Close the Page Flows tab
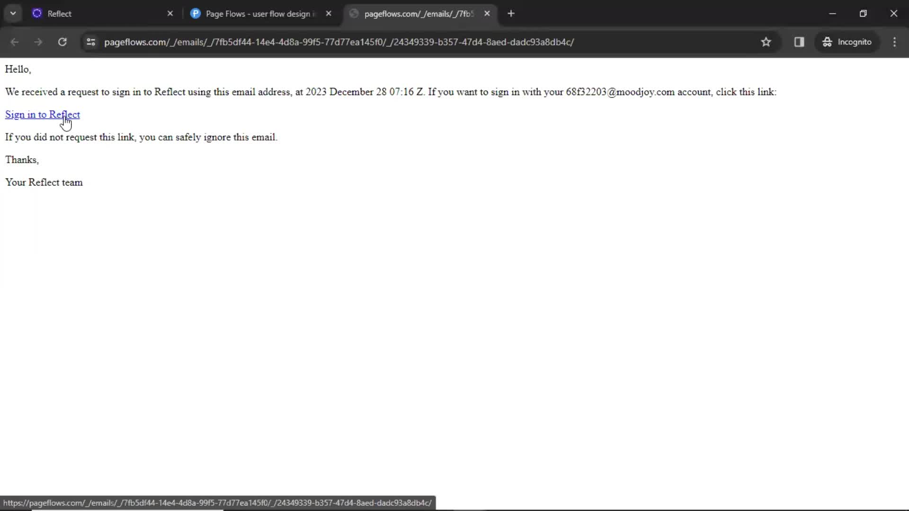 pyautogui.click(x=329, y=14)
